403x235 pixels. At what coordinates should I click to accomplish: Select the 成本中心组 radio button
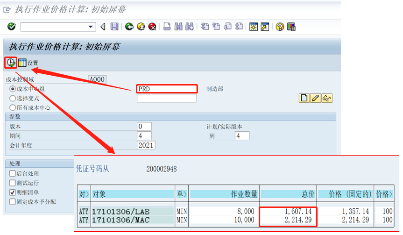12,89
